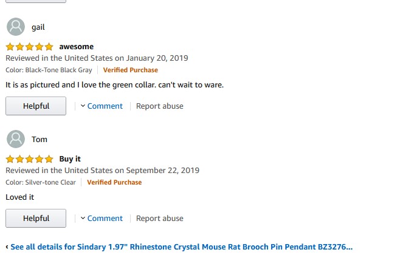This screenshot has width=420, height=255.
Task: Mark Tom's review as Helpful
Action: 36,219
